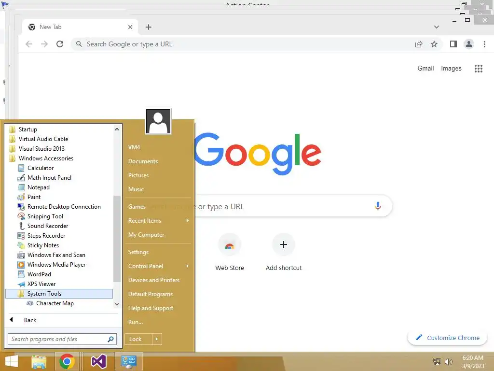Open Chrome tab search dropdown
This screenshot has height=371, width=494.
pyautogui.click(x=436, y=27)
